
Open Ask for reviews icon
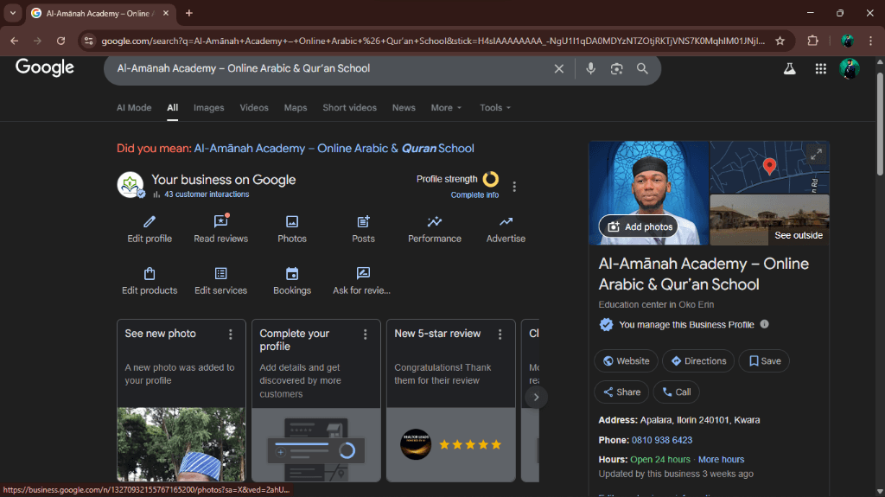(x=364, y=273)
